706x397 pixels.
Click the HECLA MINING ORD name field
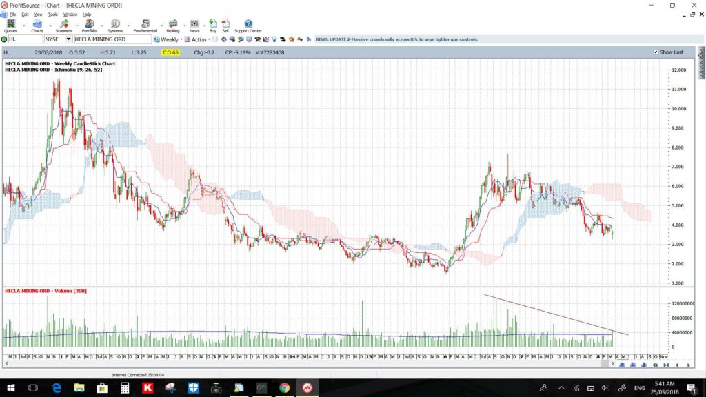(x=112, y=39)
